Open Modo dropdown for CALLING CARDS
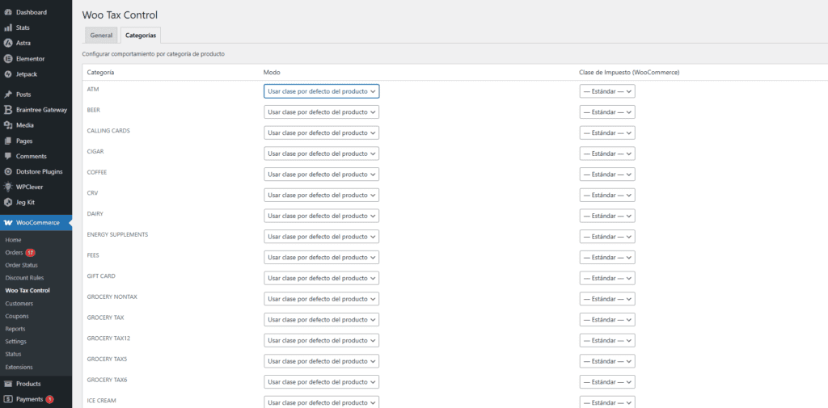The height and width of the screenshot is (408, 828). click(x=322, y=132)
